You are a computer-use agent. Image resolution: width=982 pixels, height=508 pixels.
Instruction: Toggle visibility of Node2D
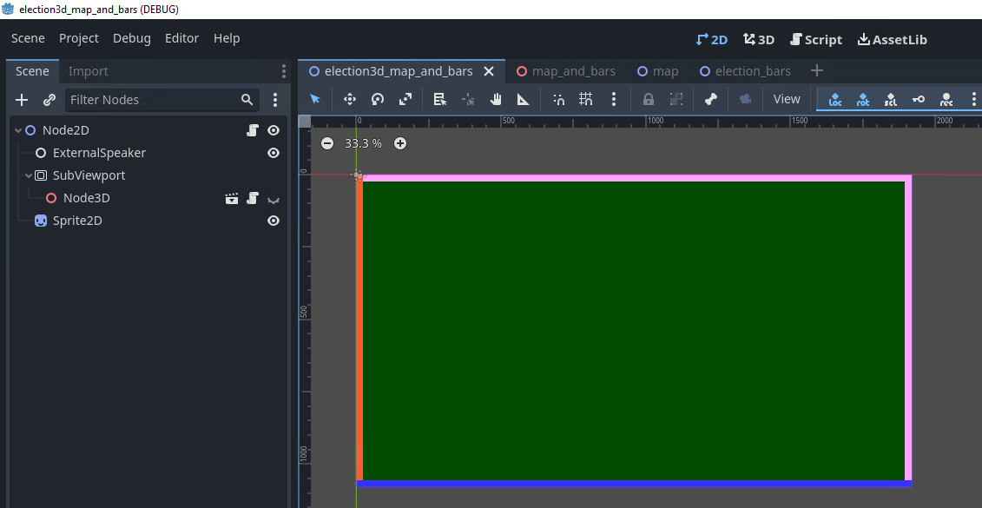[274, 130]
